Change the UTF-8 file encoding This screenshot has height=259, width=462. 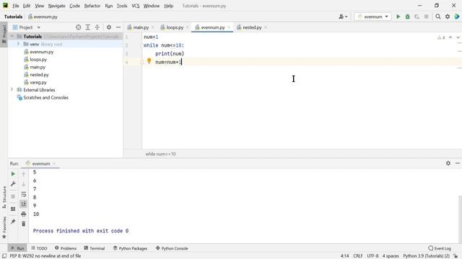(372, 256)
